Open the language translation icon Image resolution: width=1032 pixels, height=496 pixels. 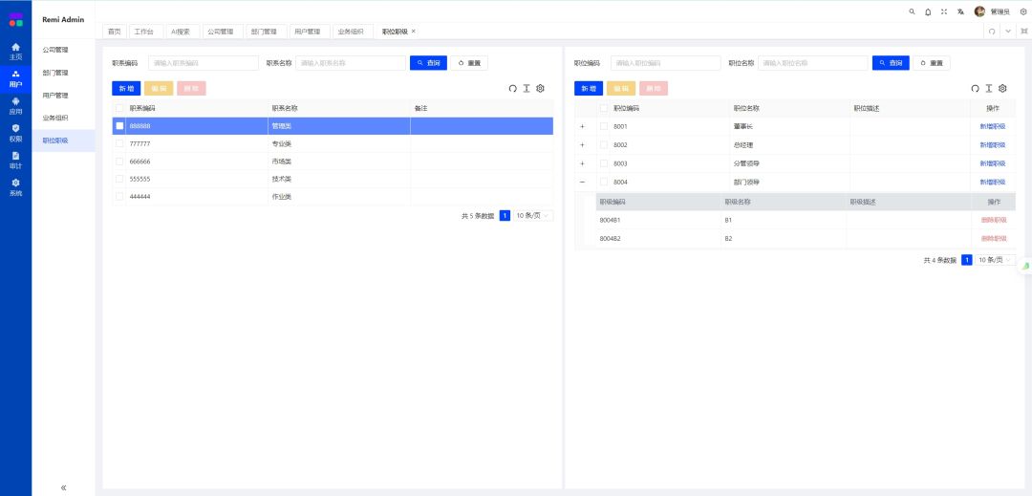tap(960, 11)
